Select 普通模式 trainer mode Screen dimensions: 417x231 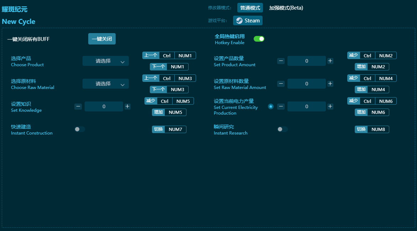(x=249, y=7)
